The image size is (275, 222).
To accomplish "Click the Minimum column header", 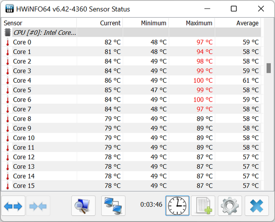I will (146, 23).
